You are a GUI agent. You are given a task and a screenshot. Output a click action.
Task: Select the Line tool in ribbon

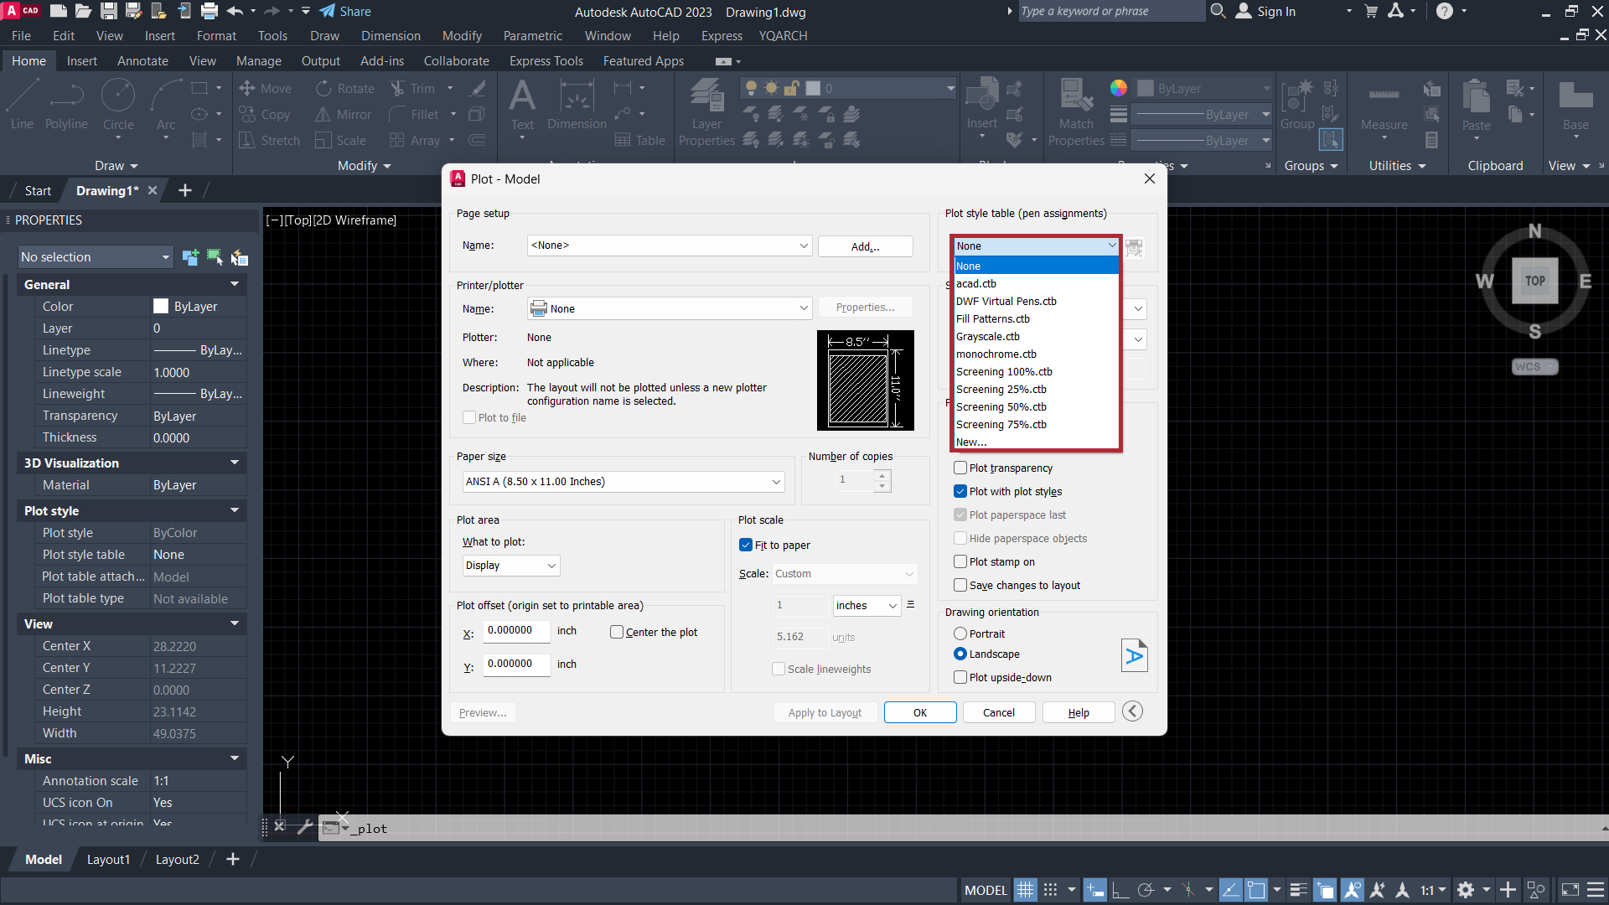click(x=22, y=105)
